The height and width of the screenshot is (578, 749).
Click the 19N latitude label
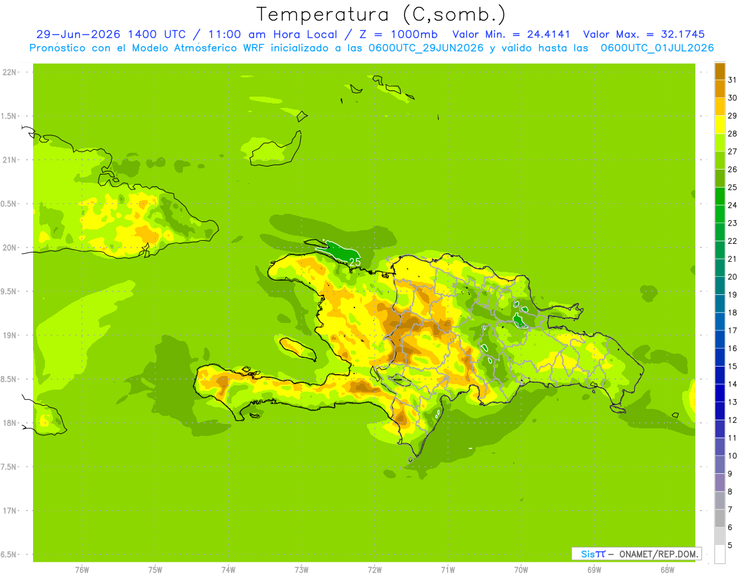click(9, 335)
